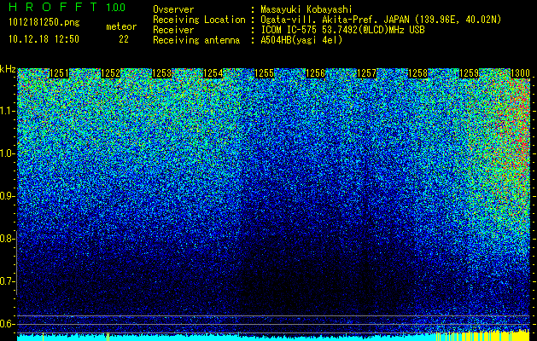537x341 pixels.
Task: Click the 1254 time marker
Action: pyautogui.click(x=213, y=73)
